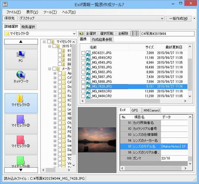199x184 pixels.
Task: Open the 保存先 デスクトップ dropdown
Action: [162, 18]
